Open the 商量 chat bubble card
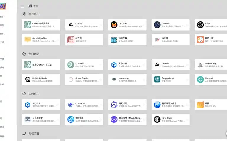Image resolution: width=227 pixels, height=141 pixels. (211, 105)
